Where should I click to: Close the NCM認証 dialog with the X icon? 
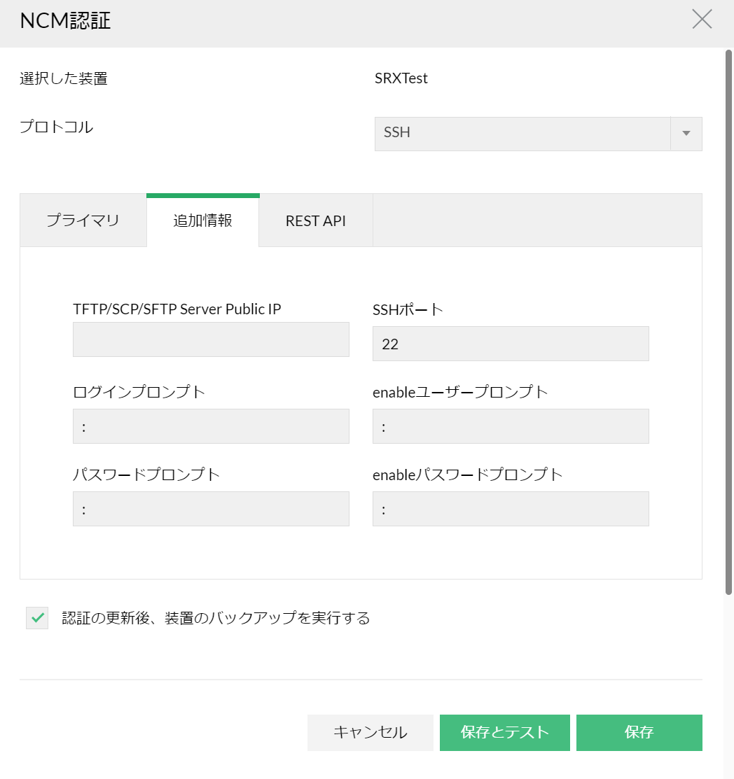pos(702,20)
